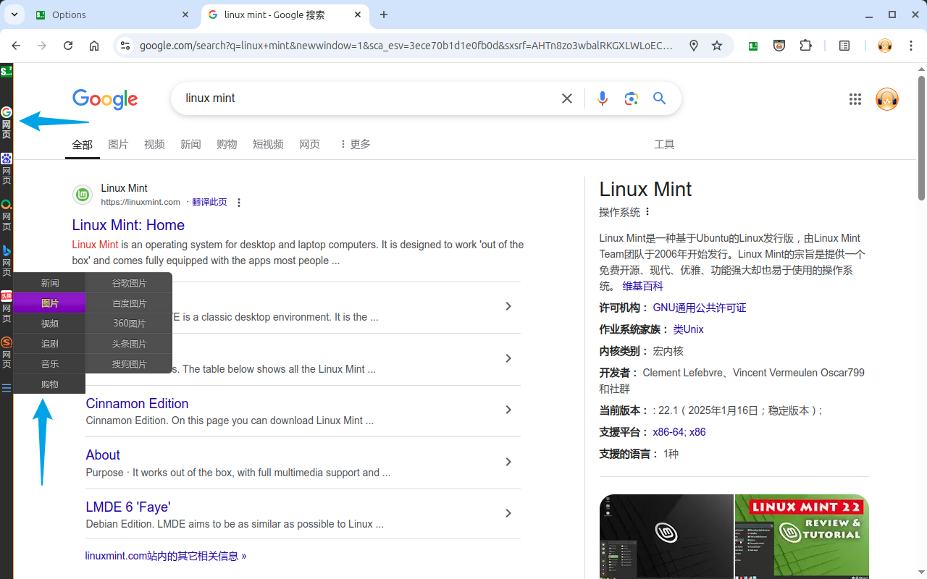Open the Linux Mint: Home link
Screen dimensions: 927x579
tap(128, 224)
